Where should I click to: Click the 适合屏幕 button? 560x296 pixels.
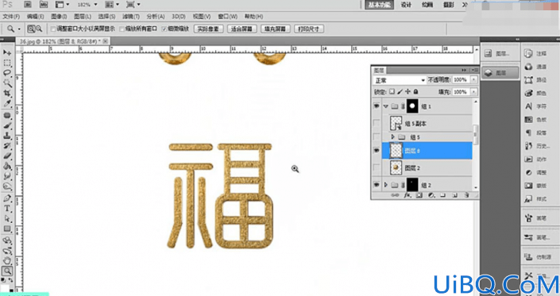click(241, 29)
